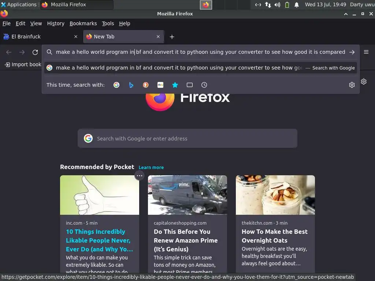The width and height of the screenshot is (375, 281).
Task: Click Import bookmarks toolbar button
Action: tap(23, 64)
